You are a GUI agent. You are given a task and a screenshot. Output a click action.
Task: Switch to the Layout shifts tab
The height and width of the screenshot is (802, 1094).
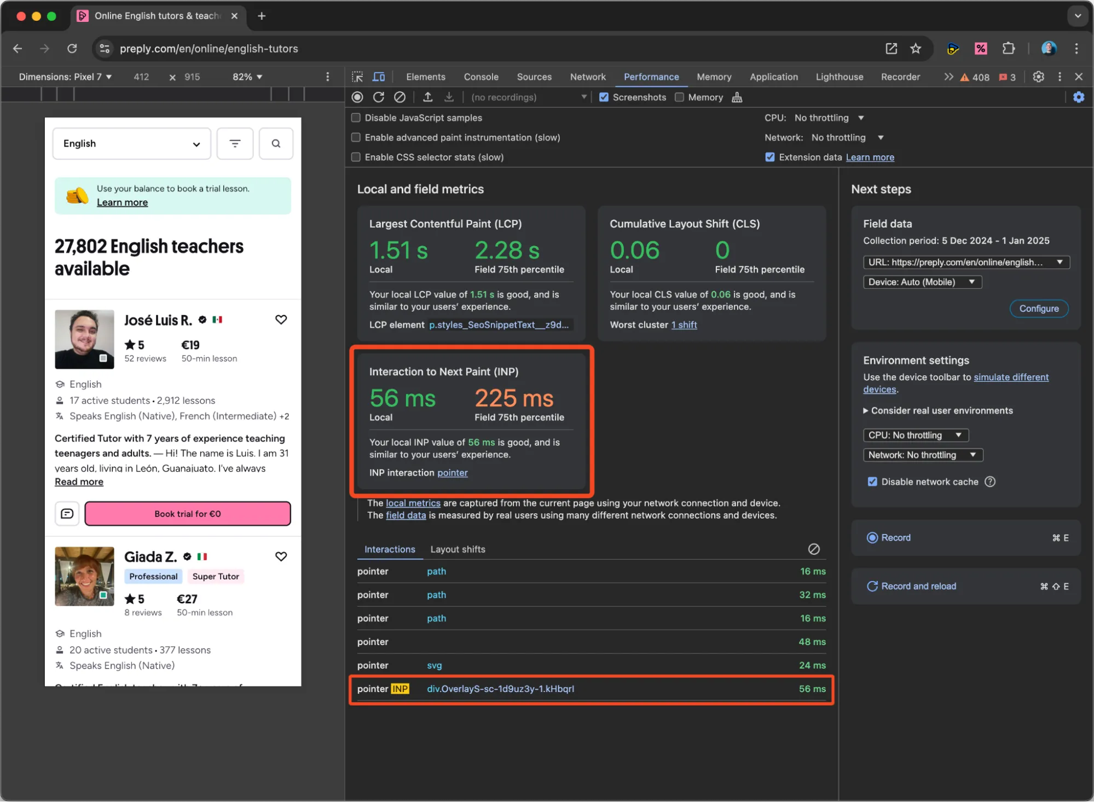[x=458, y=549]
